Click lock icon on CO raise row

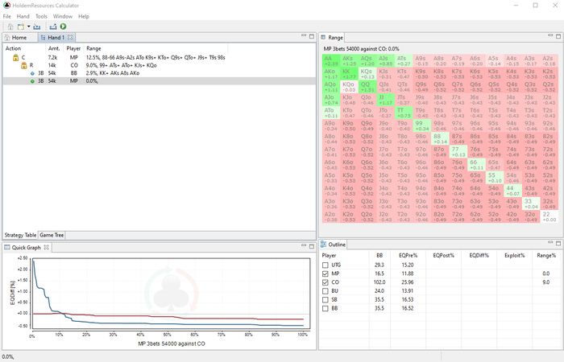click(x=23, y=65)
